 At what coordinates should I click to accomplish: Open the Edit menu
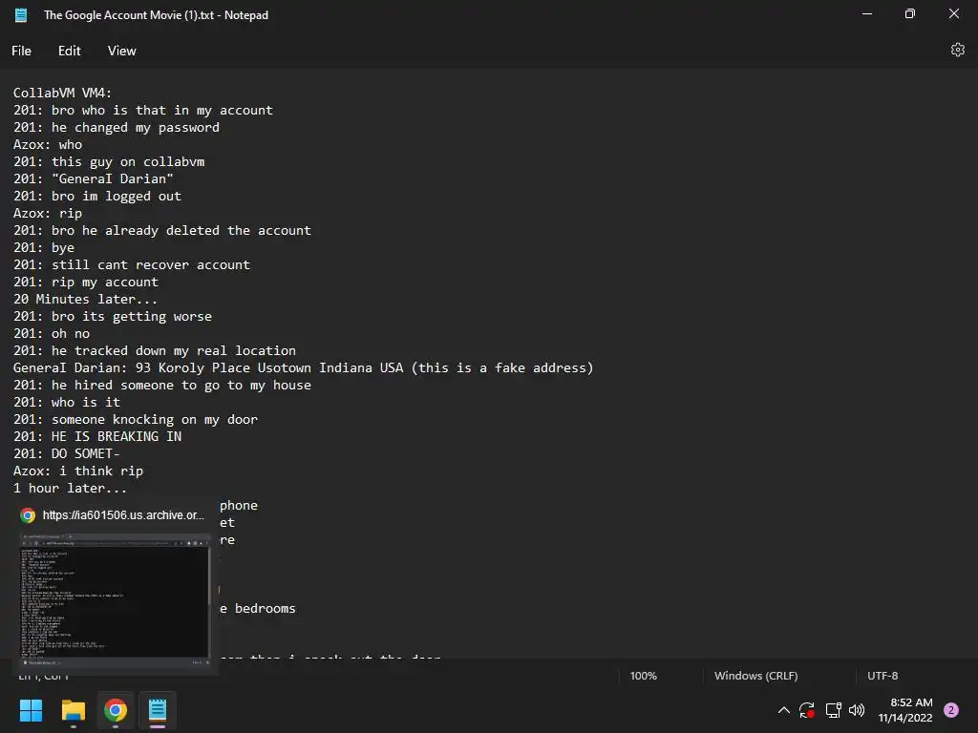click(x=69, y=52)
